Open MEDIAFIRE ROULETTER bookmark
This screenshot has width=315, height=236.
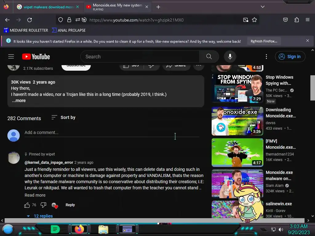26,30
